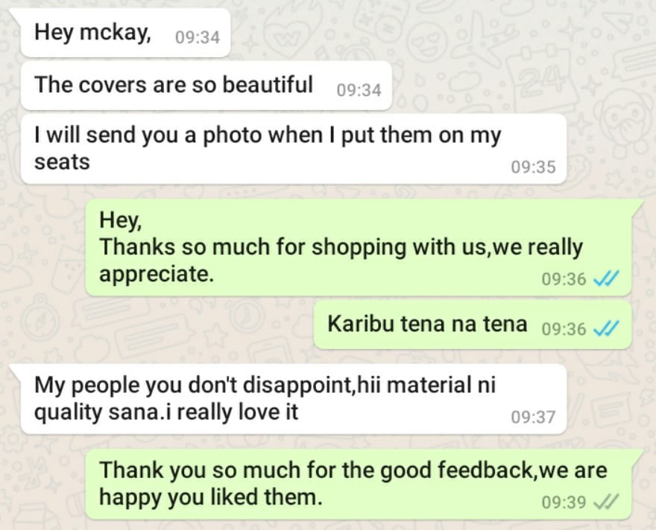This screenshot has height=530, width=656.
Task: Click the blue double-check after 'we really appreciate.'
Action: [x=606, y=278]
